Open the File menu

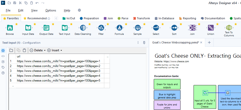pos(8,10)
